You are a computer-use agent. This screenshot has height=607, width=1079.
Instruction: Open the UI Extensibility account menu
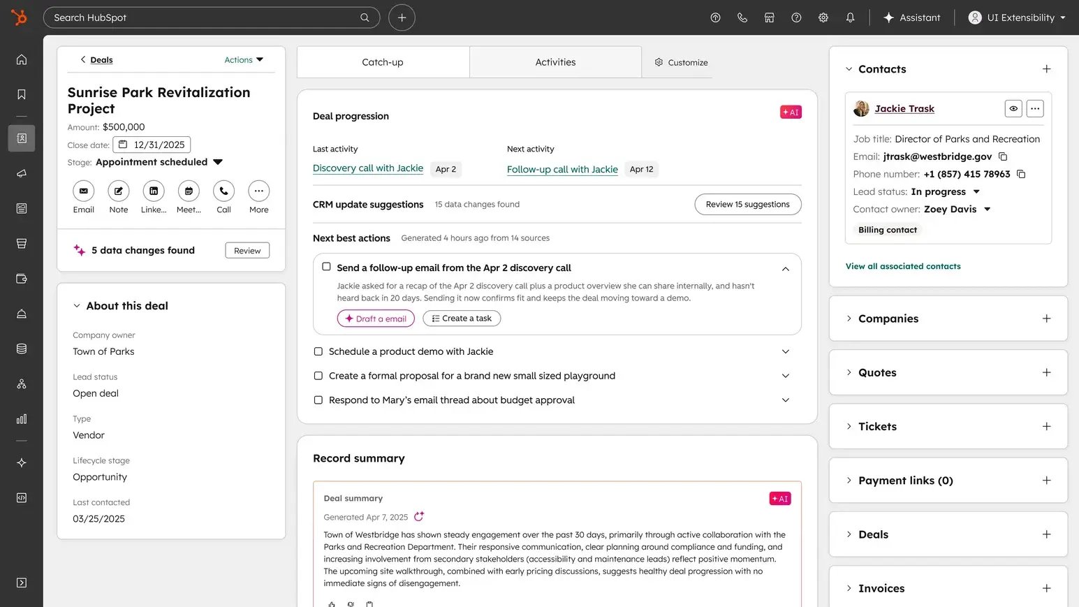(x=1017, y=17)
